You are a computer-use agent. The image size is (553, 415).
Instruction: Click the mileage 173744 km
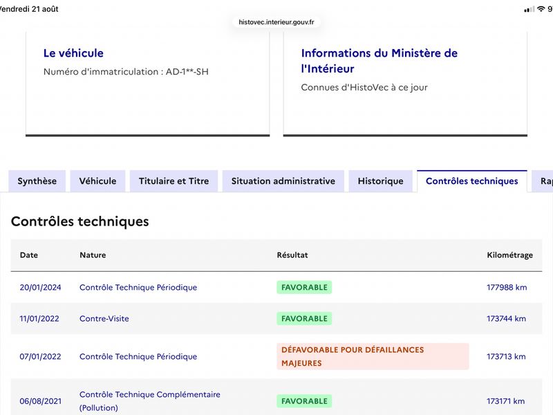507,319
